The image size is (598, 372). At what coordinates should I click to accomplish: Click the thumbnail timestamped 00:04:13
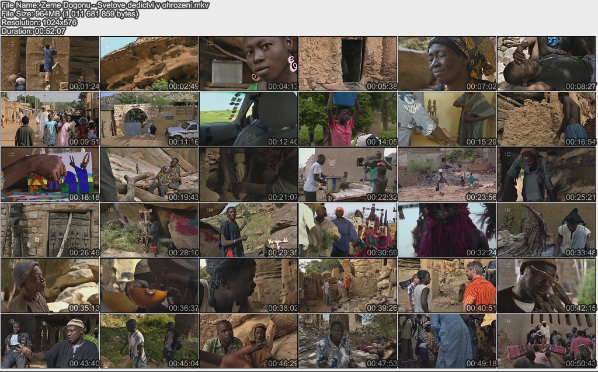[249, 64]
